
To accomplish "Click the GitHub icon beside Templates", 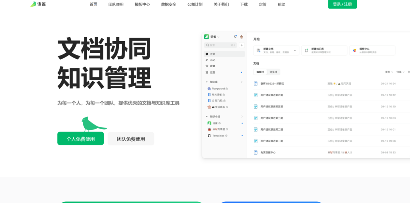I will [209, 136].
